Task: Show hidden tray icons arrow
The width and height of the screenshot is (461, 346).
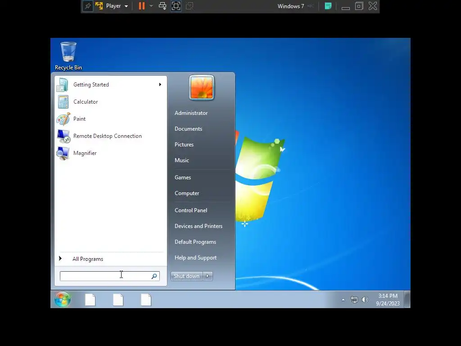Action: click(343, 300)
